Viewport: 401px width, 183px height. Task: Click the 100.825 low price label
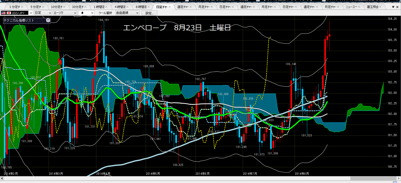click(x=178, y=165)
